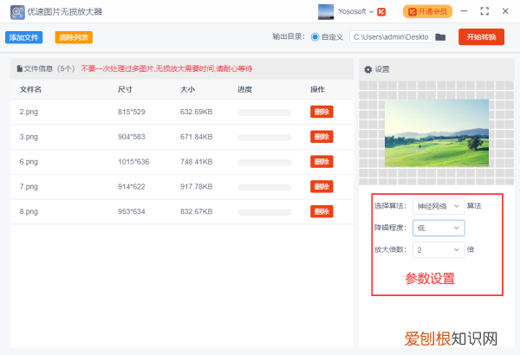Select the 2.png file name

click(x=29, y=112)
